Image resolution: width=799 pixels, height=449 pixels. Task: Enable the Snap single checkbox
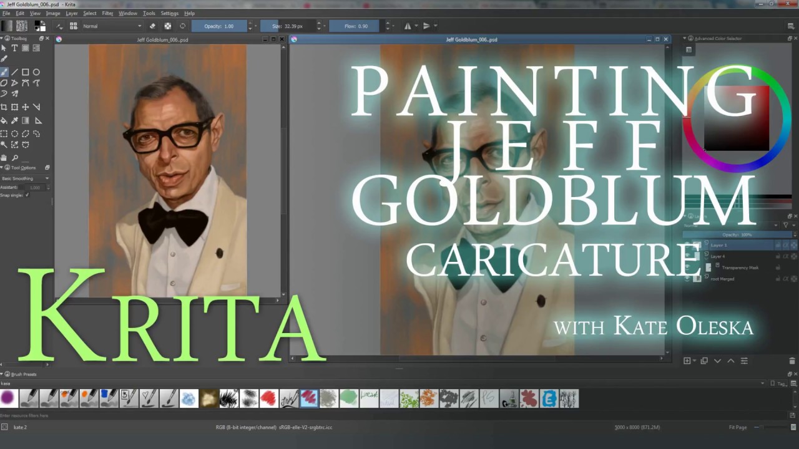pyautogui.click(x=27, y=195)
